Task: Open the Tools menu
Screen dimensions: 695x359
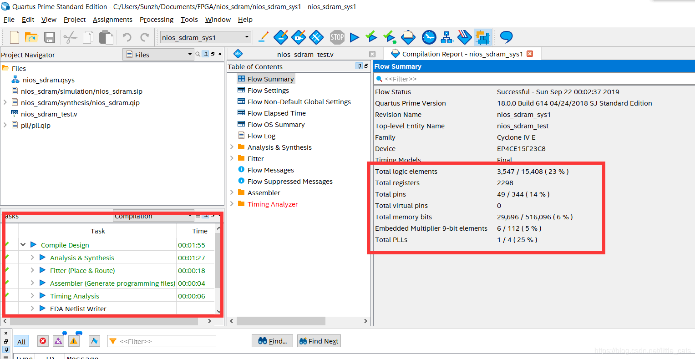Action: [x=189, y=20]
